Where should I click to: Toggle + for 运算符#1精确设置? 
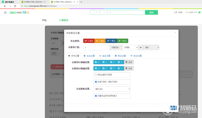coord(97,62)
